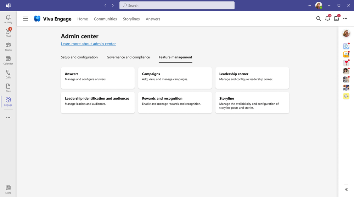This screenshot has height=197, width=354.
Task: Open the orange presentation community icon
Action: point(346,54)
